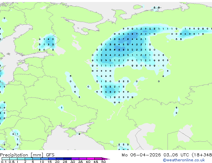Click the 15–20 mm legend color swatch
Viewport: 212px width, 163px height.
[x=52, y=159]
